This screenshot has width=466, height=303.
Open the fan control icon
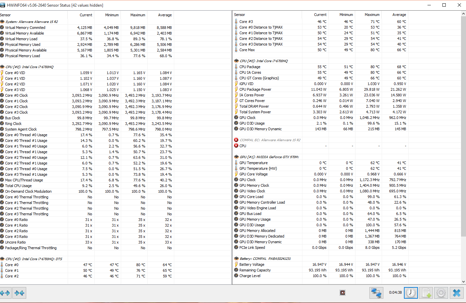(343, 293)
